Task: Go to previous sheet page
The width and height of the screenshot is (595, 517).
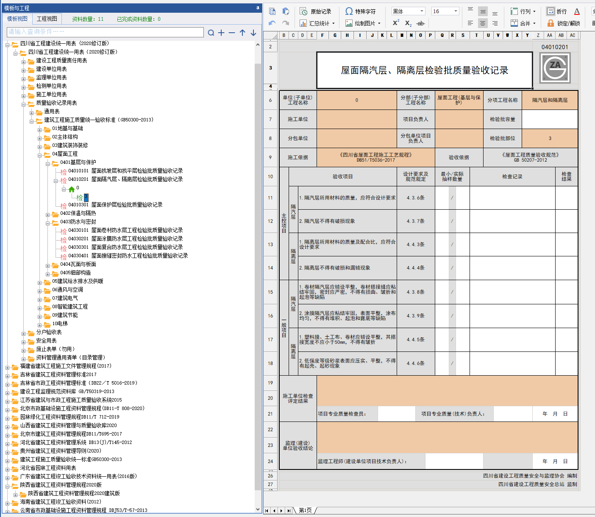Action: point(274,511)
